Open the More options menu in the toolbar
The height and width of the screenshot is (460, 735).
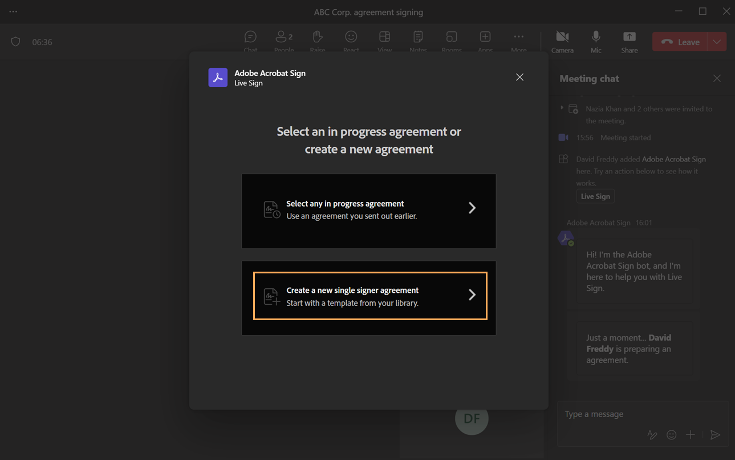tap(518, 37)
